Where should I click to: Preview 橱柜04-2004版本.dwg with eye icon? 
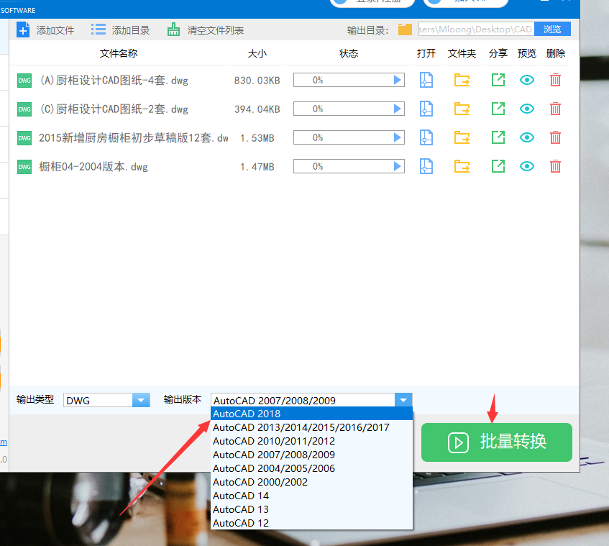tap(526, 166)
